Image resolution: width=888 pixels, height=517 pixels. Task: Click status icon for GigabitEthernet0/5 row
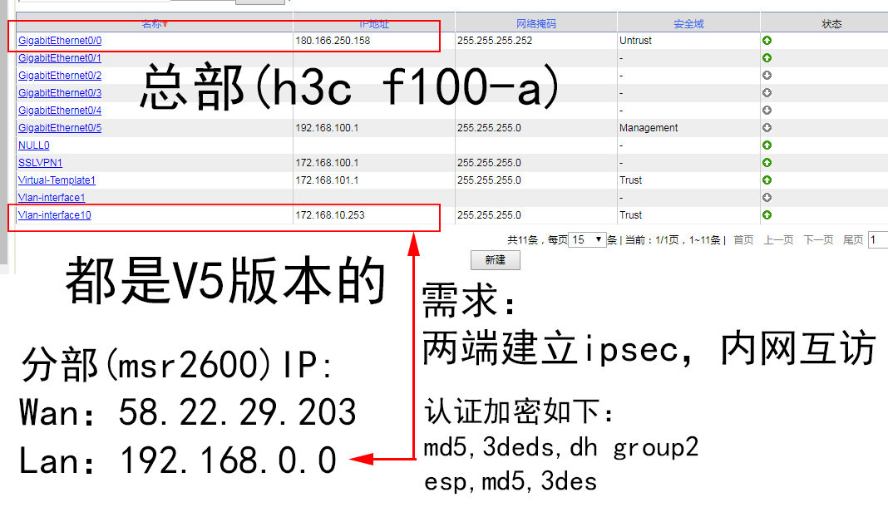click(767, 127)
